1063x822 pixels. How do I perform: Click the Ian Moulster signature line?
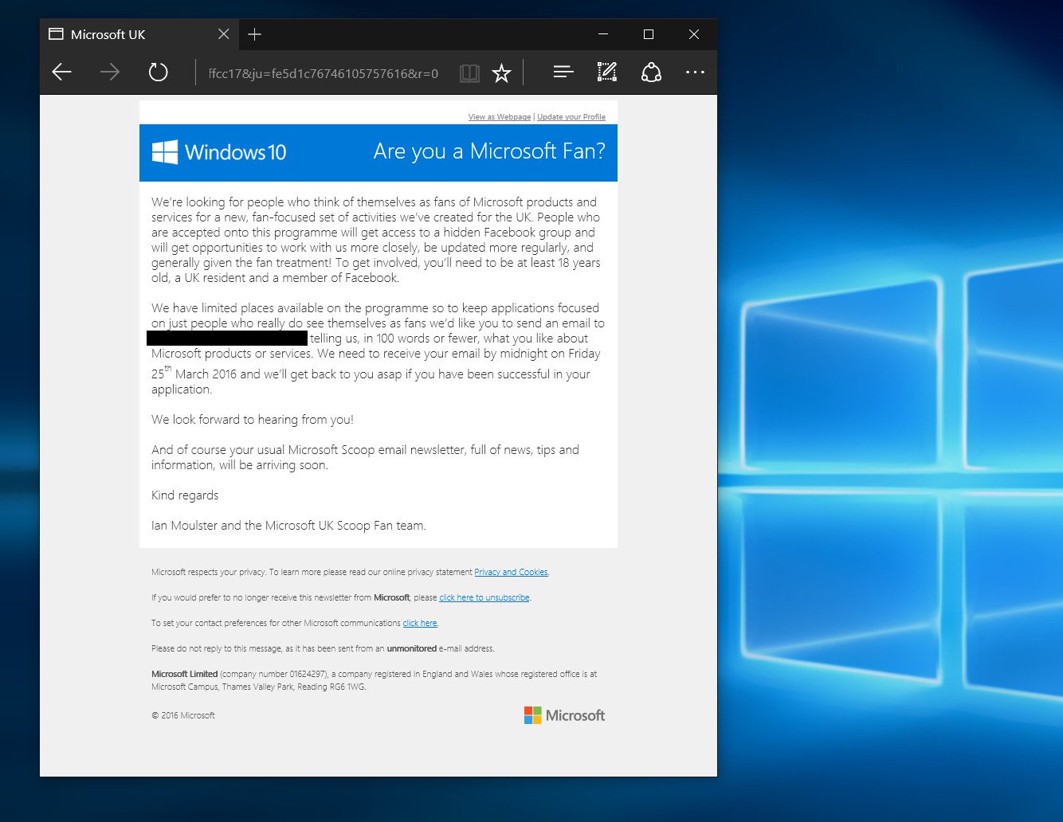click(288, 526)
